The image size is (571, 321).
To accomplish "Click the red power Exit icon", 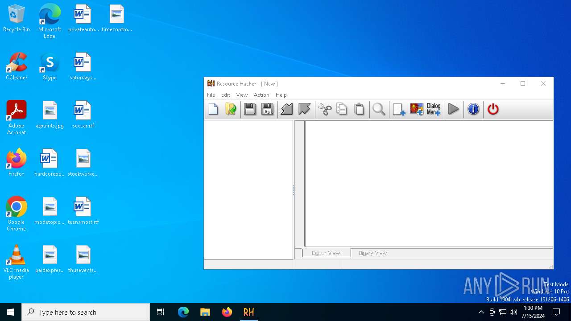I will click(493, 109).
